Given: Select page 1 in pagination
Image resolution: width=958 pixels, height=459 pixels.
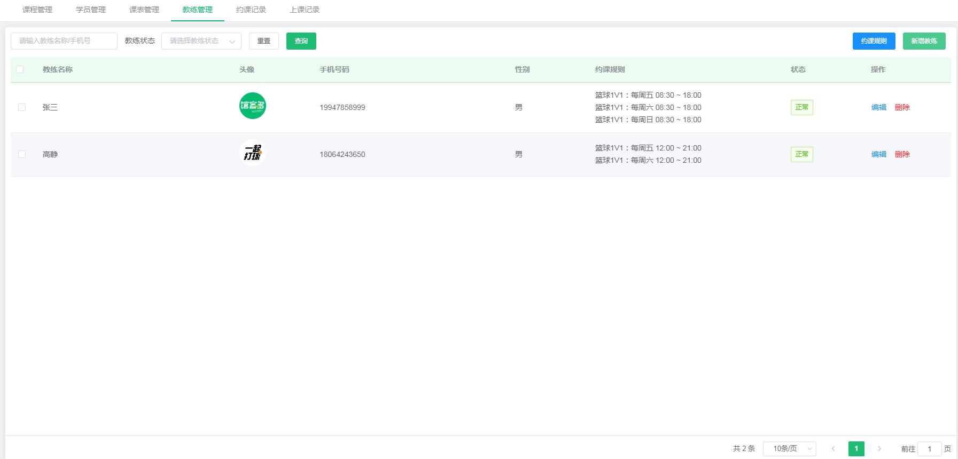Looking at the screenshot, I should pos(856,449).
